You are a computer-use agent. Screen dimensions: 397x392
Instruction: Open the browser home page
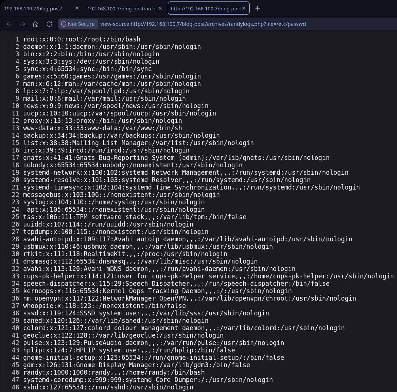point(36,24)
